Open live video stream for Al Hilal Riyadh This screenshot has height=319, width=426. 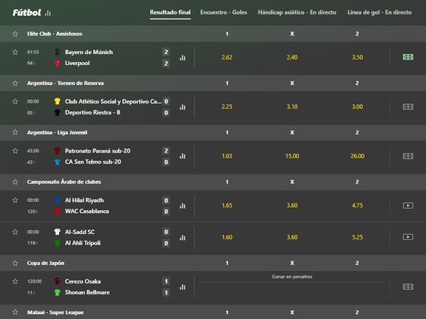click(408, 205)
